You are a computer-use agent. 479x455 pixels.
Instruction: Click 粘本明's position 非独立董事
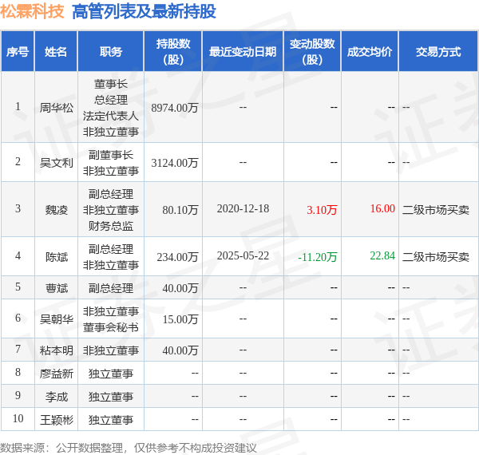(x=111, y=350)
